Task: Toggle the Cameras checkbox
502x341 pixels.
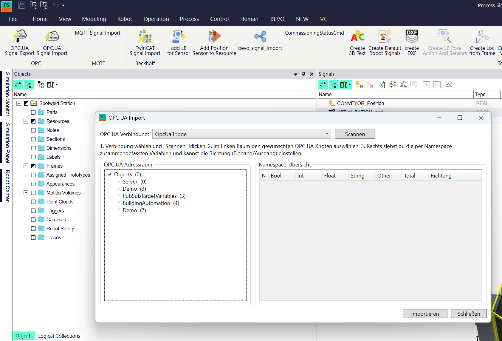Action: 33,220
